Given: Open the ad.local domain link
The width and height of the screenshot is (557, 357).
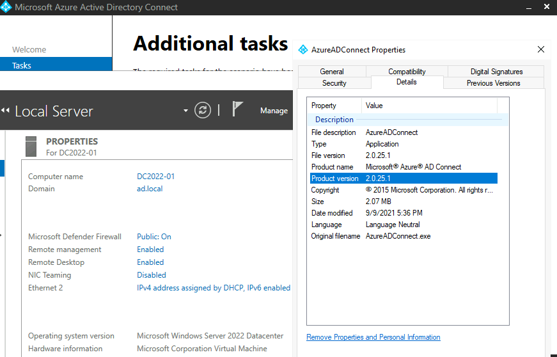Looking at the screenshot, I should pos(150,189).
